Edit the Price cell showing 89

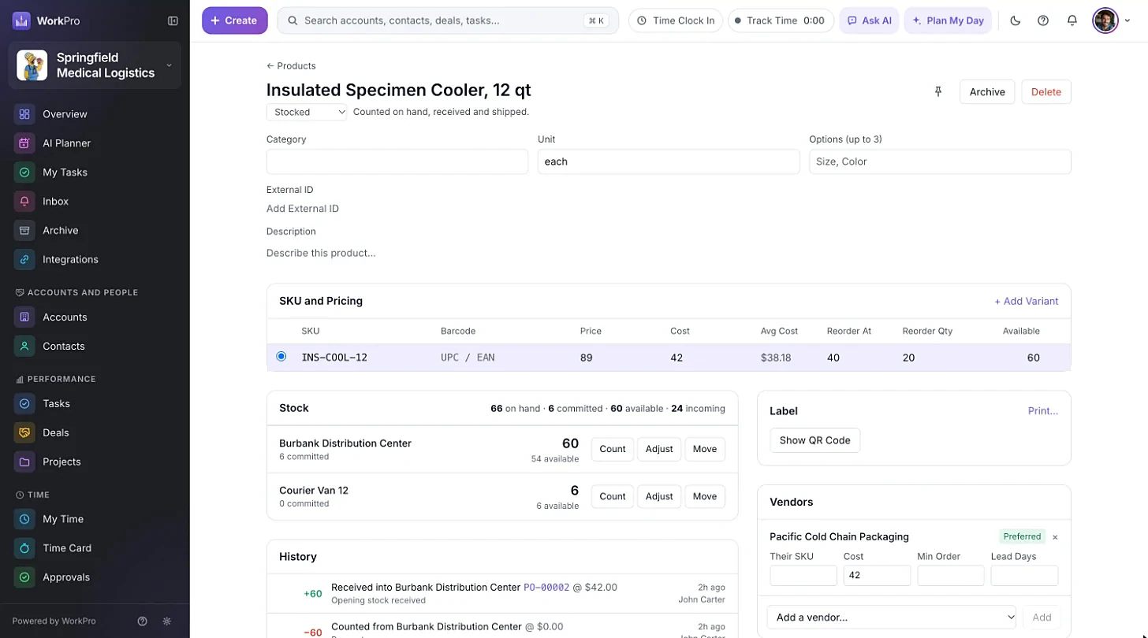pos(587,358)
